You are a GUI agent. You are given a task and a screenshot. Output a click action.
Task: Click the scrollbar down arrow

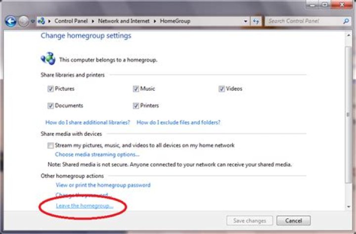click(349, 206)
